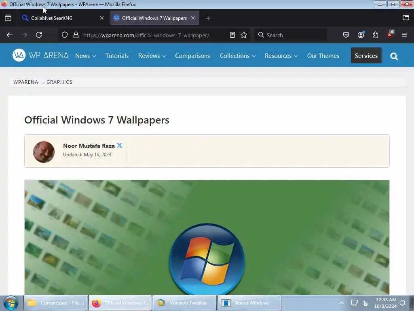Close the CollabNet SearXNG tab
Image resolution: width=414 pixels, height=311 pixels.
102,18
